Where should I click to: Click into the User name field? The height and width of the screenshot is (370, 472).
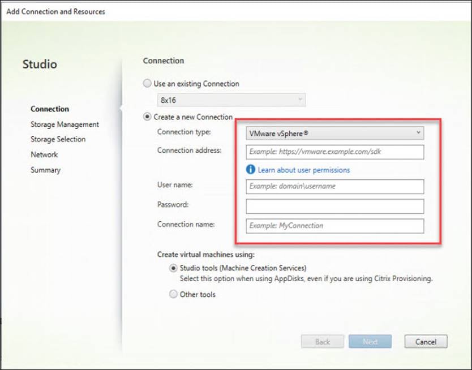pos(335,187)
